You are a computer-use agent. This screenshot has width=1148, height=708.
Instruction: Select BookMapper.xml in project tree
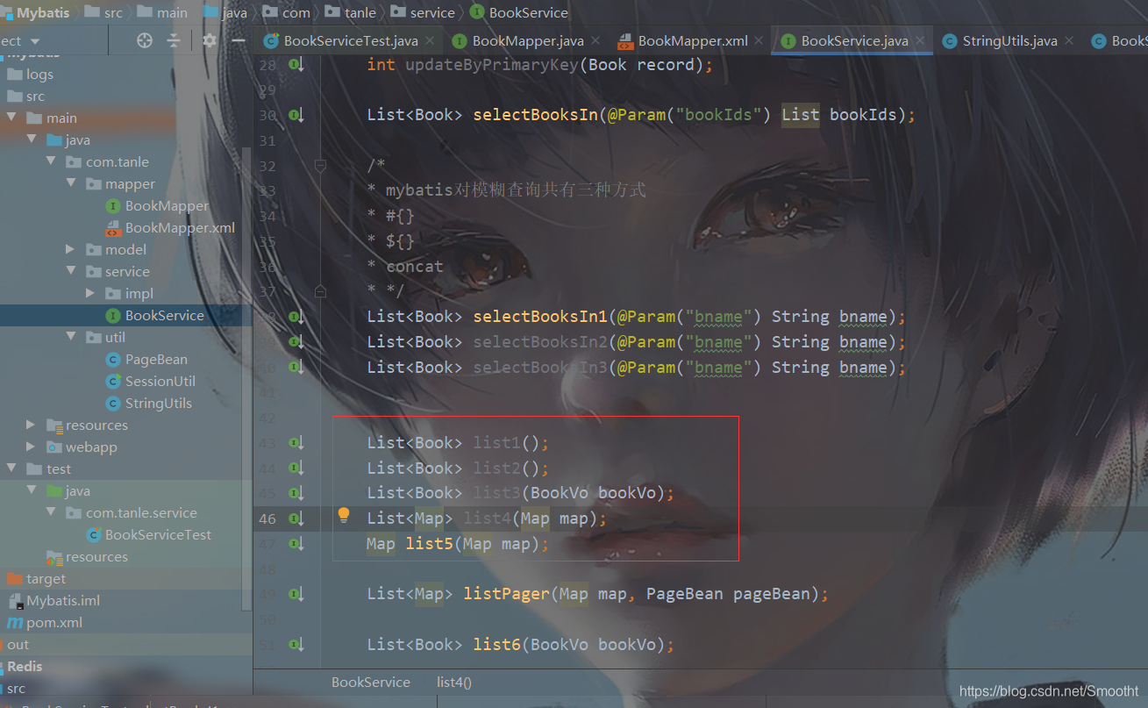(180, 227)
